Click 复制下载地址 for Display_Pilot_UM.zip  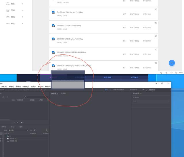click(x=135, y=41)
